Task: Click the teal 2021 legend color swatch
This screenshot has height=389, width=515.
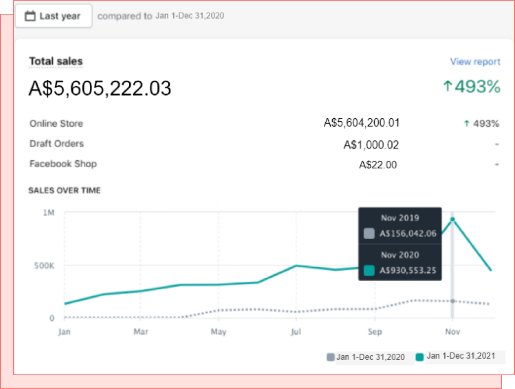Action: coord(419,357)
